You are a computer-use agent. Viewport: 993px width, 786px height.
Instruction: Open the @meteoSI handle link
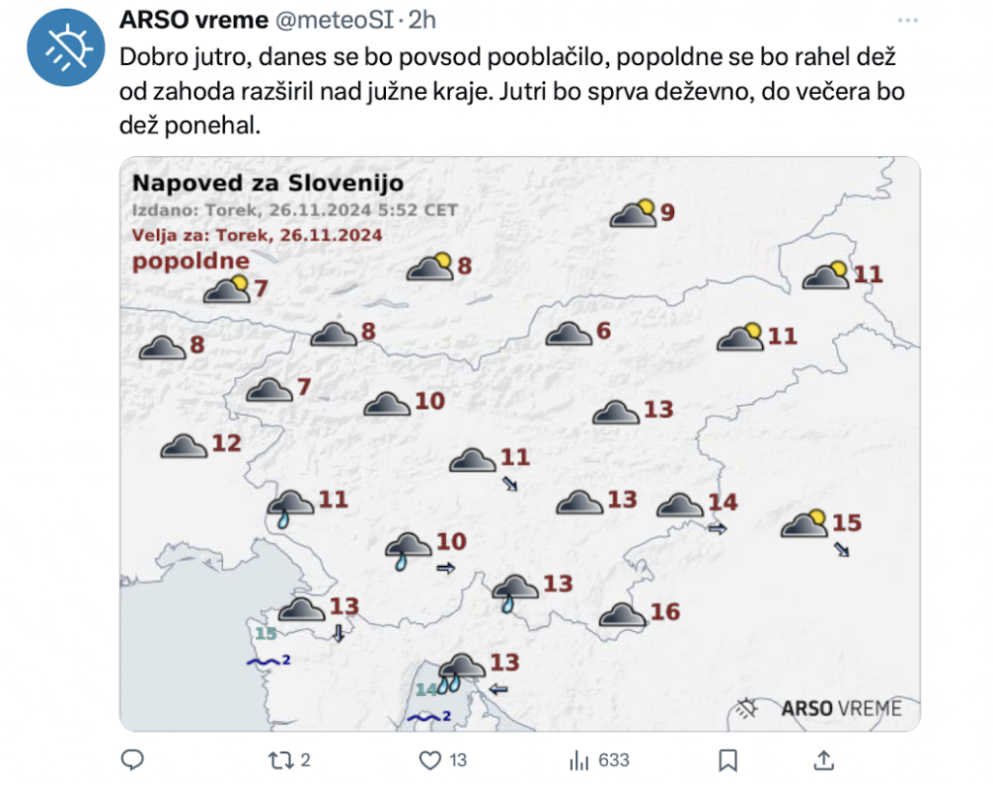coord(335,20)
